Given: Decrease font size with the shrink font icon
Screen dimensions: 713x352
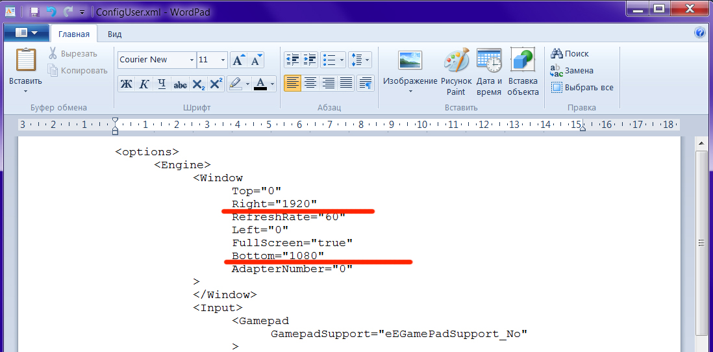Looking at the screenshot, I should tap(256, 60).
